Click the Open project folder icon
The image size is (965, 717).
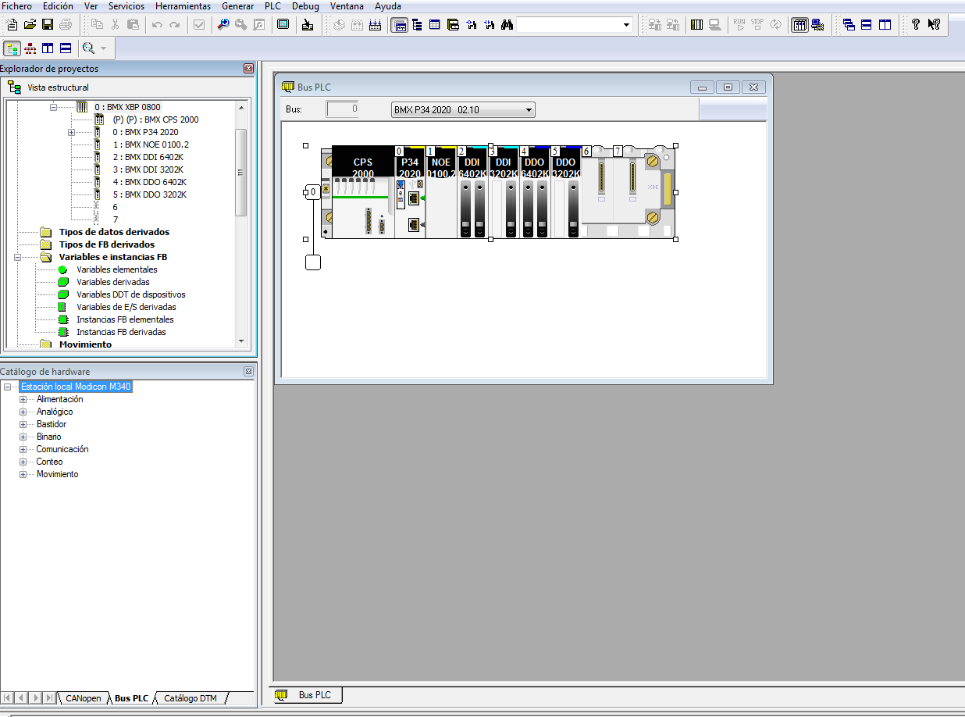pos(30,24)
